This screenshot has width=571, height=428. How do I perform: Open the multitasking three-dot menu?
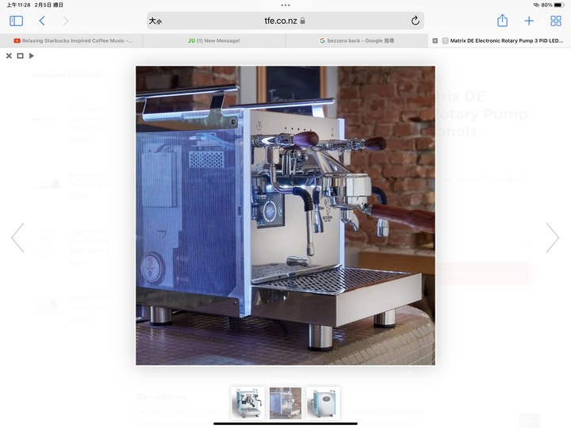(285, 5)
